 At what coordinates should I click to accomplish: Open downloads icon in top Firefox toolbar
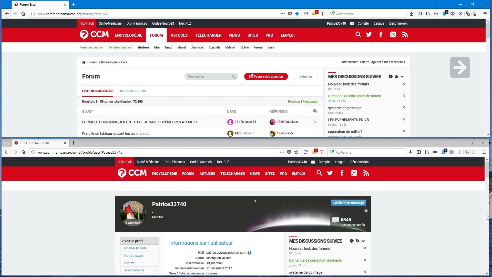click(x=411, y=14)
